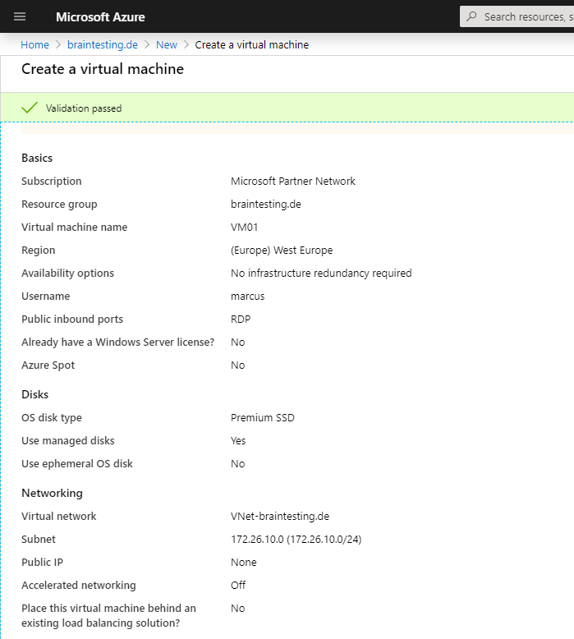Viewport: 574px width, 639px height.
Task: Click the Accelerated networking label
Action: pyautogui.click(x=79, y=586)
